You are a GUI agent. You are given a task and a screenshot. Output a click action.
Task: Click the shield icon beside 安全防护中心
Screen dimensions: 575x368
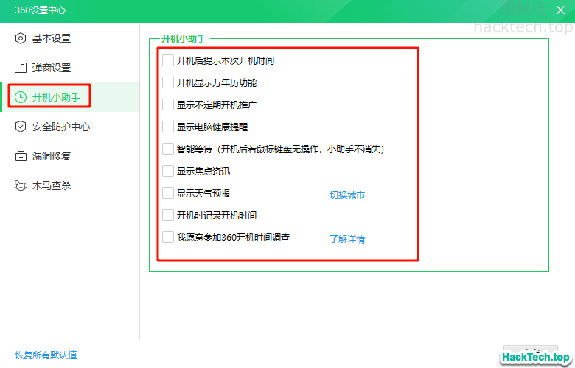21,127
